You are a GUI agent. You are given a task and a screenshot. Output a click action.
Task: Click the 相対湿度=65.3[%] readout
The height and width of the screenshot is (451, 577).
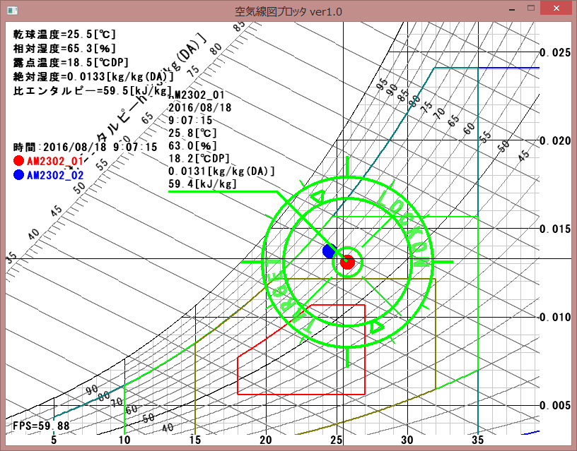(64, 48)
